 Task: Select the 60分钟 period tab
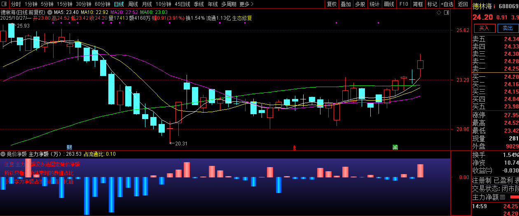point(102,4)
